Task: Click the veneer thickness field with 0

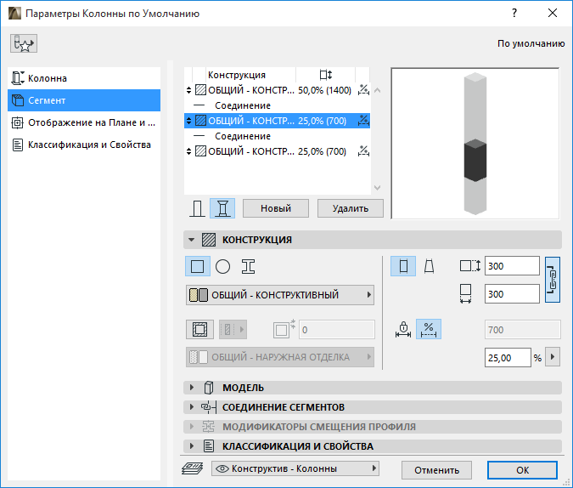Action: click(337, 330)
